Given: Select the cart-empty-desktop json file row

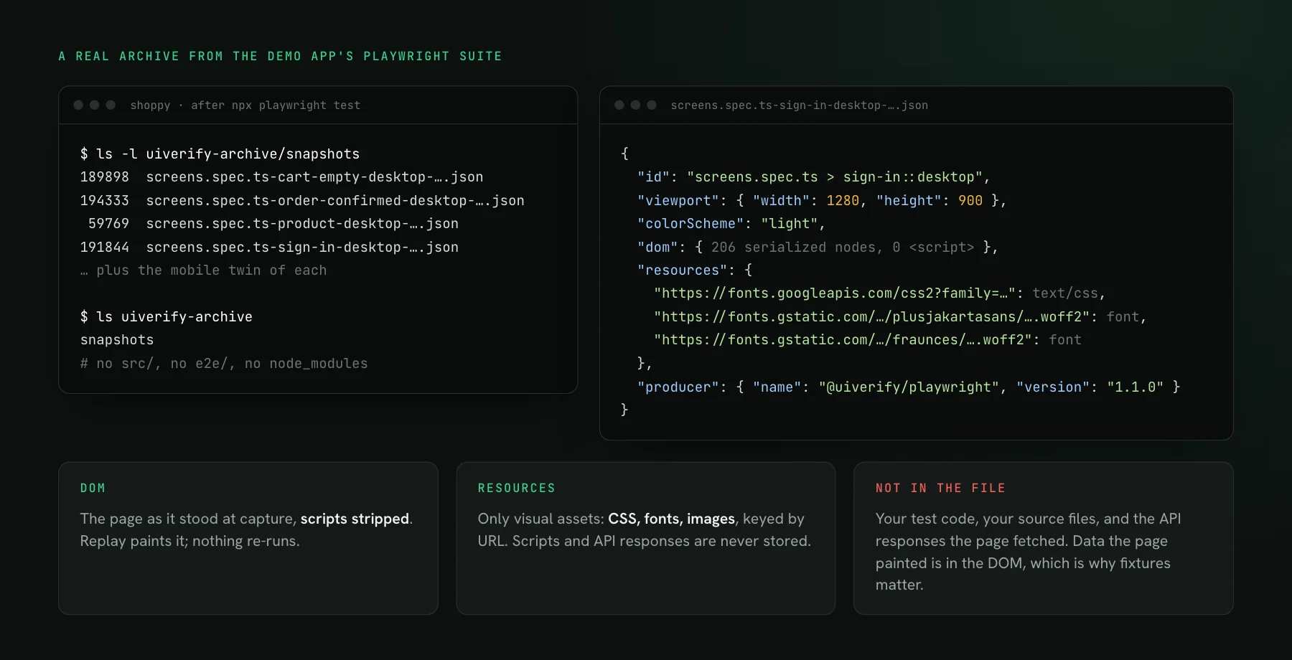Looking at the screenshot, I should [x=281, y=177].
